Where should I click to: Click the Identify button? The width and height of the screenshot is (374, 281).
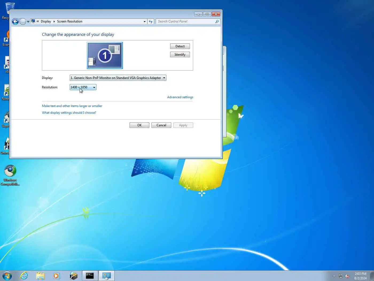point(180,55)
